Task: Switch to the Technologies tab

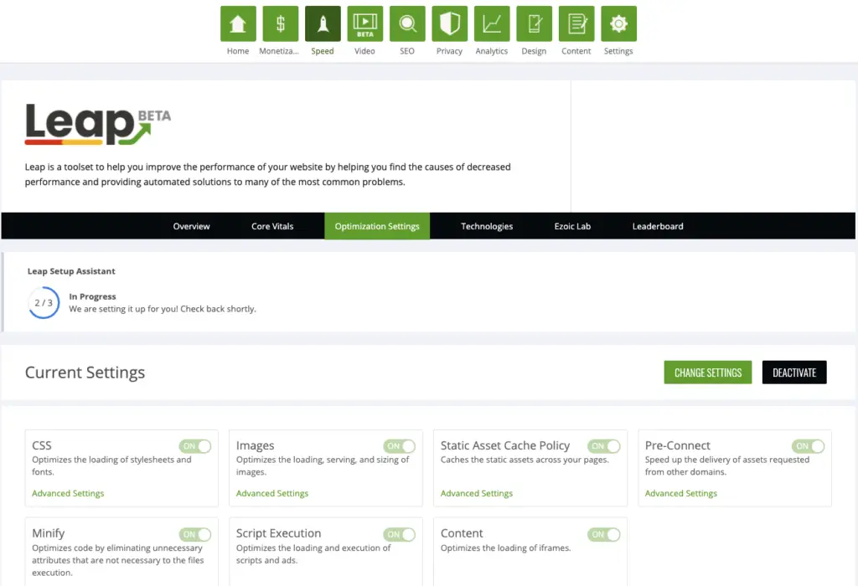Action: [x=487, y=226]
